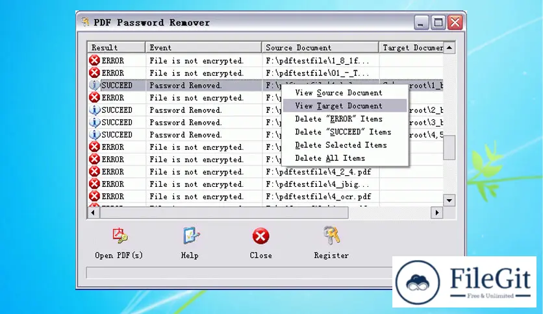Close the window with the red X
543x314 pixels.
pyautogui.click(x=455, y=23)
